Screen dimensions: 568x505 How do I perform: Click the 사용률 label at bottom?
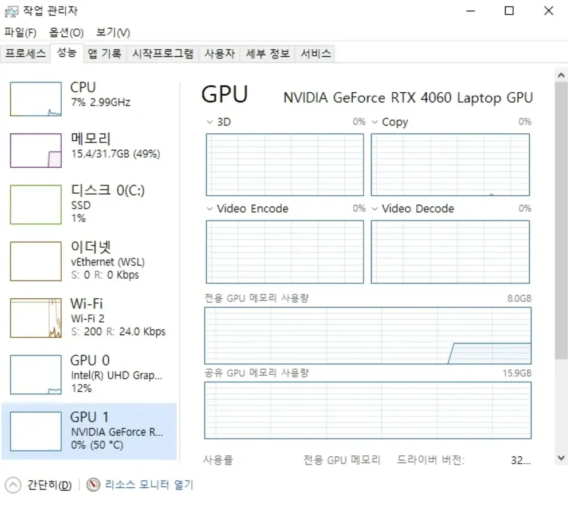click(x=218, y=460)
